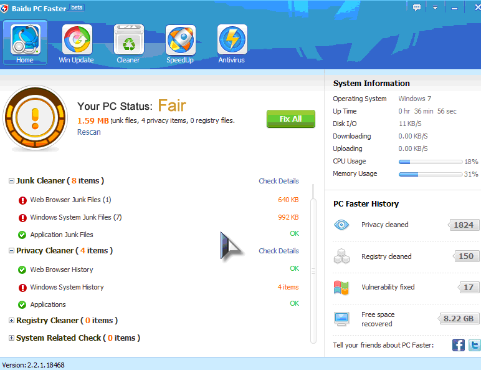Screen dimensions: 481x370
Task: Click the 8.22 GB recovered value
Action: tap(459, 319)
